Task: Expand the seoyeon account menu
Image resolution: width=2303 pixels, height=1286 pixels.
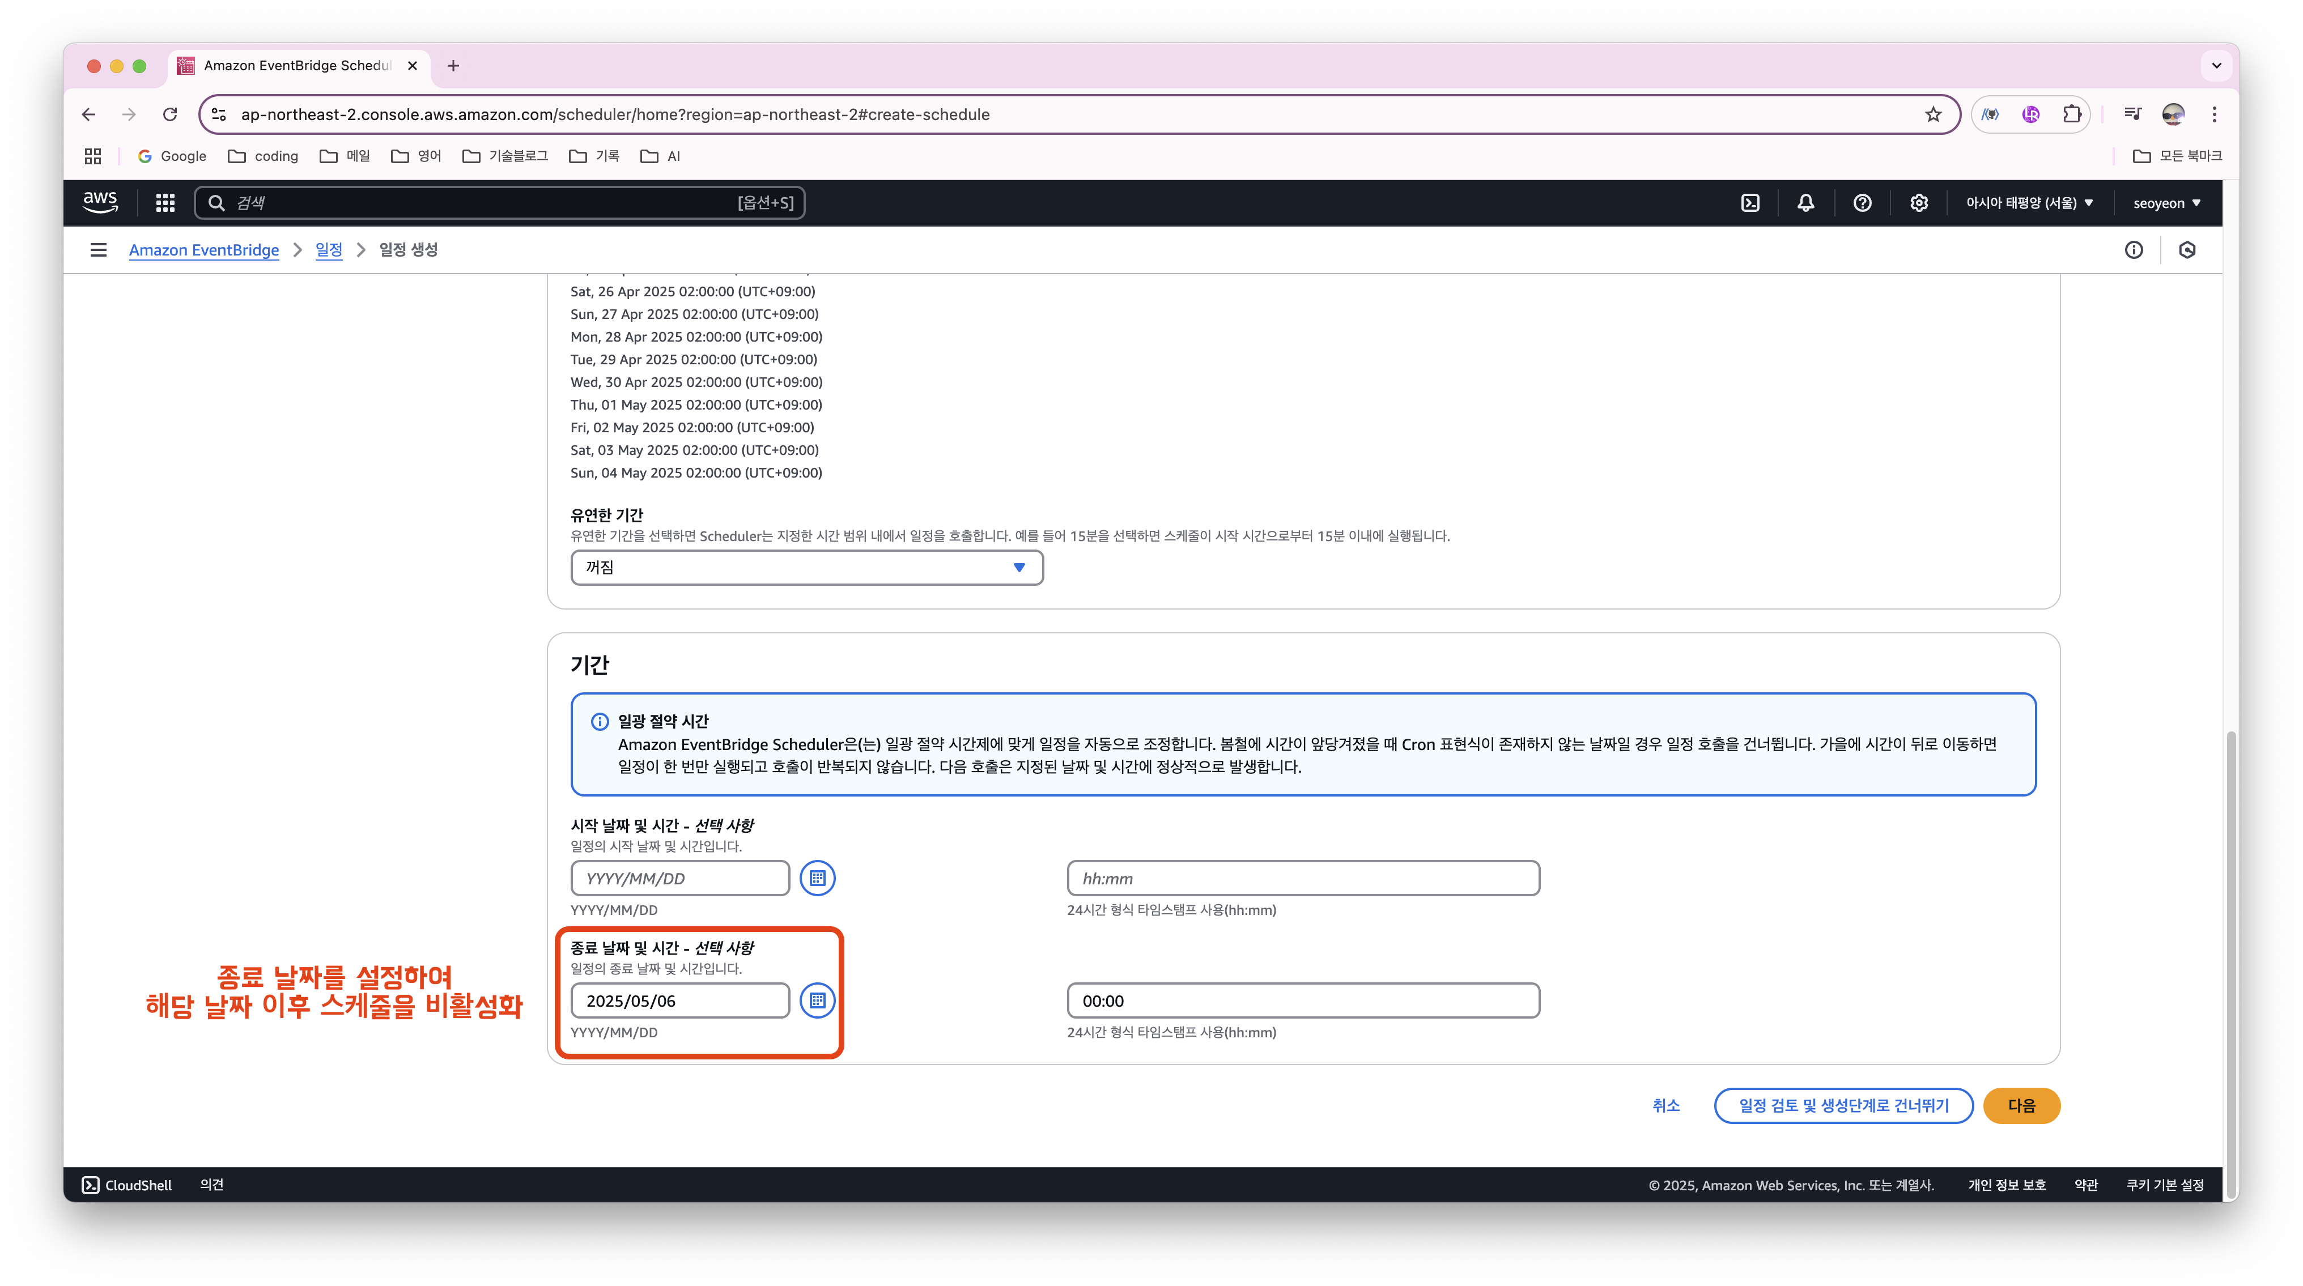Action: [2166, 203]
